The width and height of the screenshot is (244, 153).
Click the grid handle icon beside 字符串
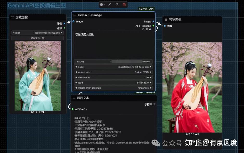click(154, 104)
